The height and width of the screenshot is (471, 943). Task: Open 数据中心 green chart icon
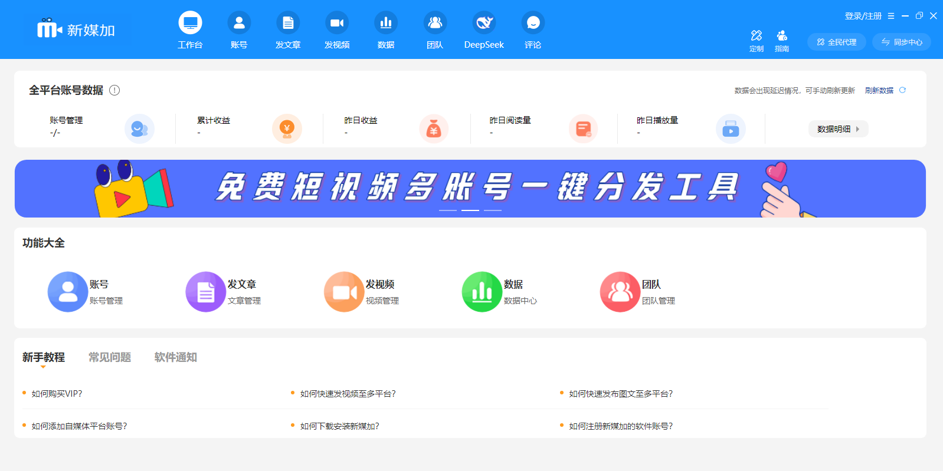(x=482, y=292)
